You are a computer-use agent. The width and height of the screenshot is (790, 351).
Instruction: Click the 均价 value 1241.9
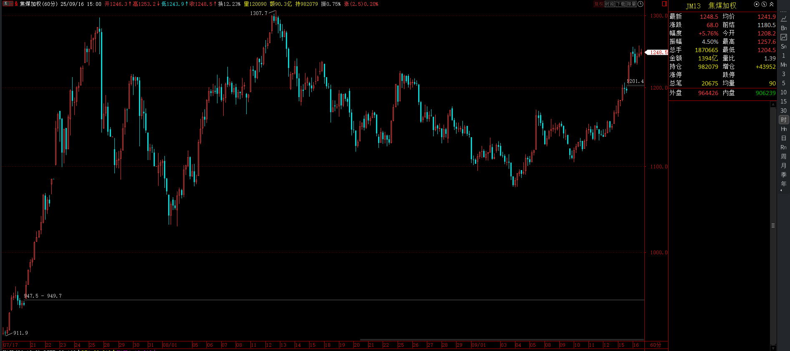767,17
